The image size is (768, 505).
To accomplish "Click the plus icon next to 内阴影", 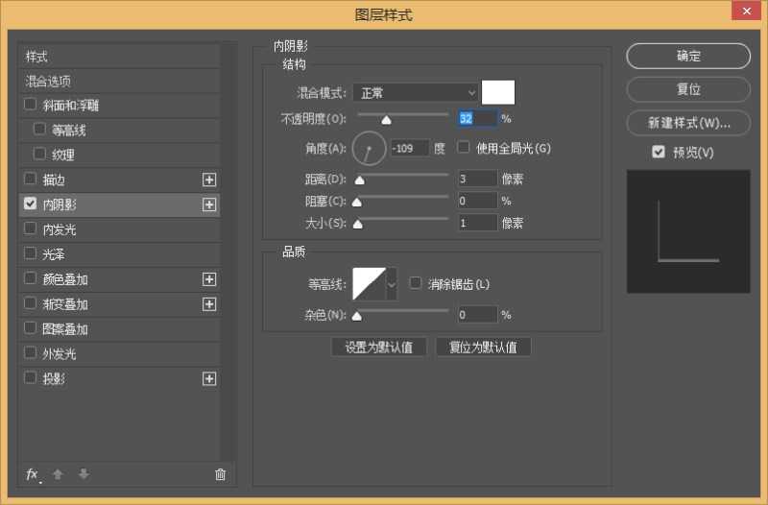I will click(x=209, y=204).
